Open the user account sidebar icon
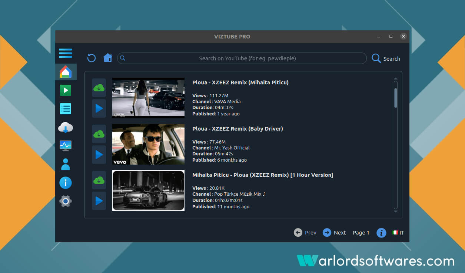The width and height of the screenshot is (465, 273). pos(66,164)
